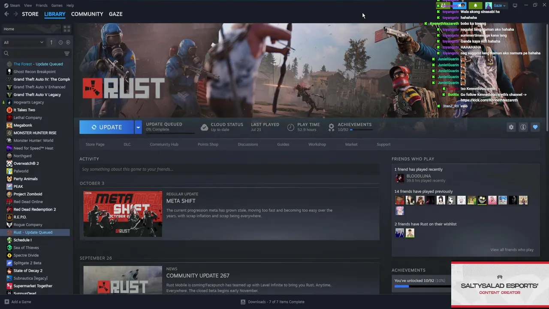Screen dimensions: 549x309
Task: Click the Steam logo menu
Action: 12,6
